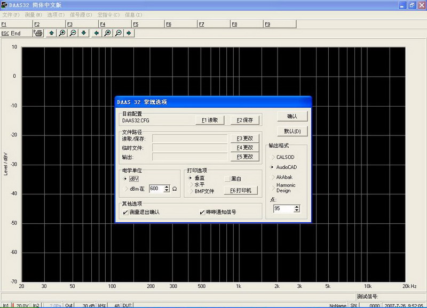The height and width of the screenshot is (308, 427).
Task: Click the 确认 button
Action: (292, 116)
